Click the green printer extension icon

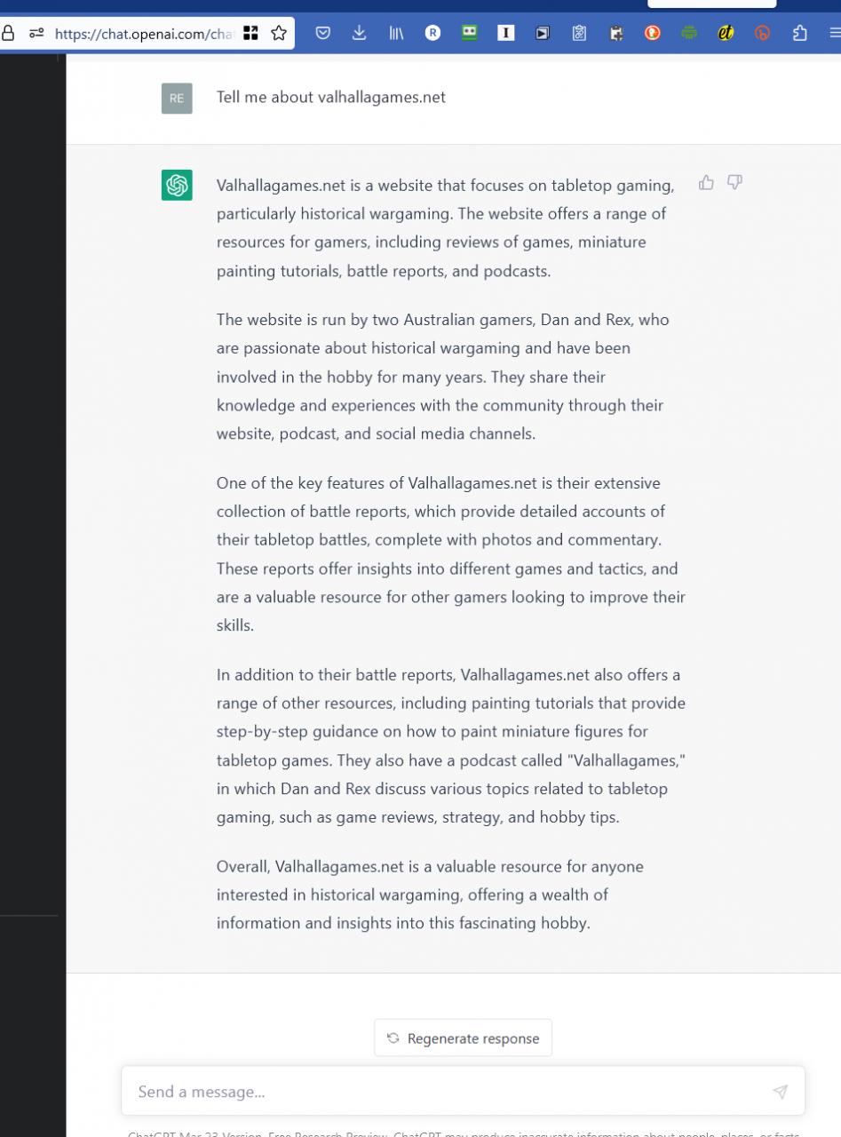point(689,34)
